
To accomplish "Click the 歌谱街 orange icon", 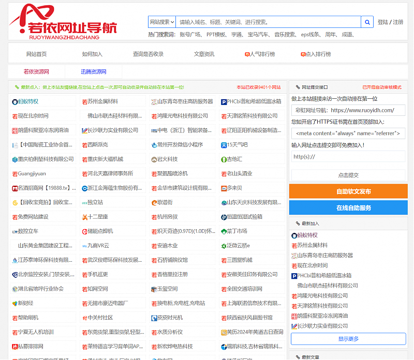I will click(154, 203).
